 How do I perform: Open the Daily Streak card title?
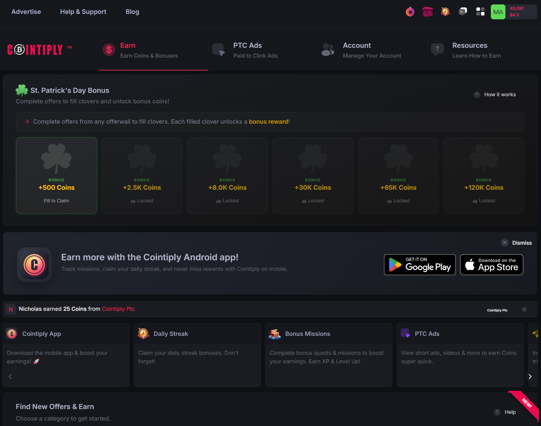pos(171,334)
